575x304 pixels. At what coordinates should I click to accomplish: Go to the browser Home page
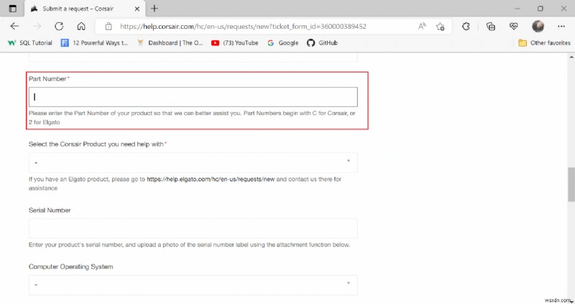[81, 26]
